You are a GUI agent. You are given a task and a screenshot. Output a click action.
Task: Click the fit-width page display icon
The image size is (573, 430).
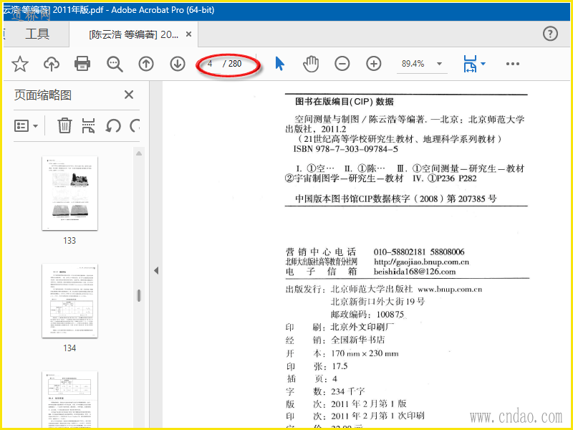coord(470,64)
